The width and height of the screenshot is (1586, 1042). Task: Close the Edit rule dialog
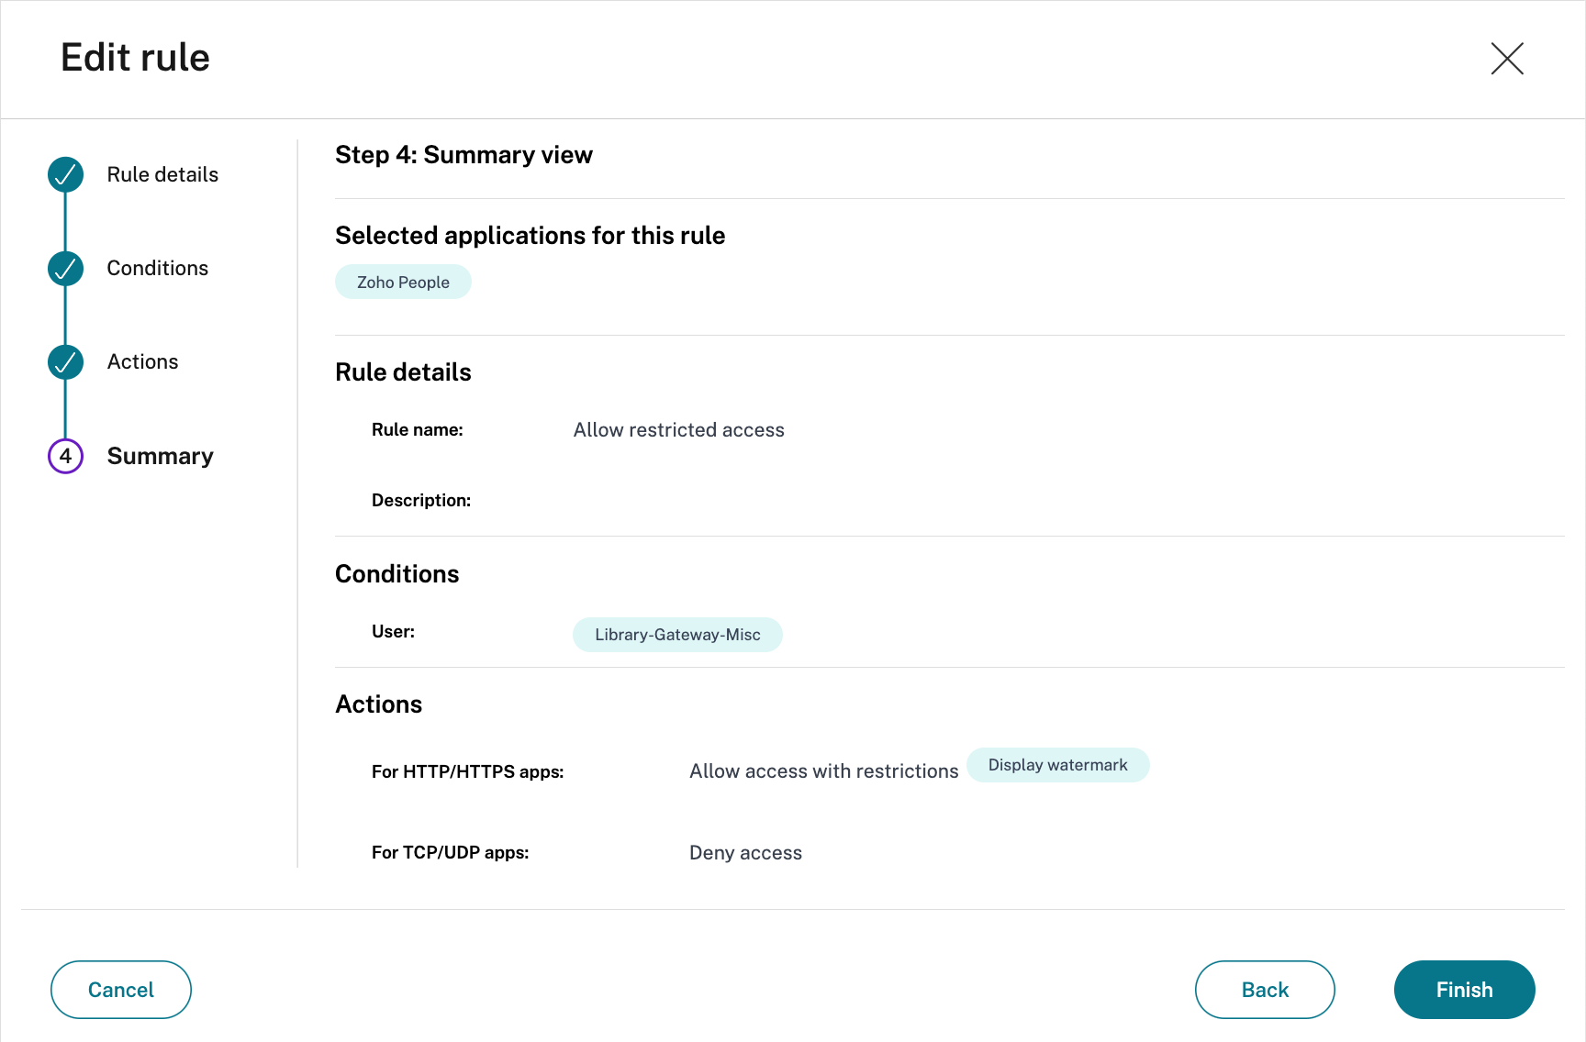point(1506,59)
